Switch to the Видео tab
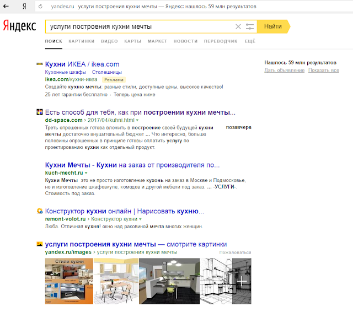Screen dimensions: 353x312 [109, 41]
